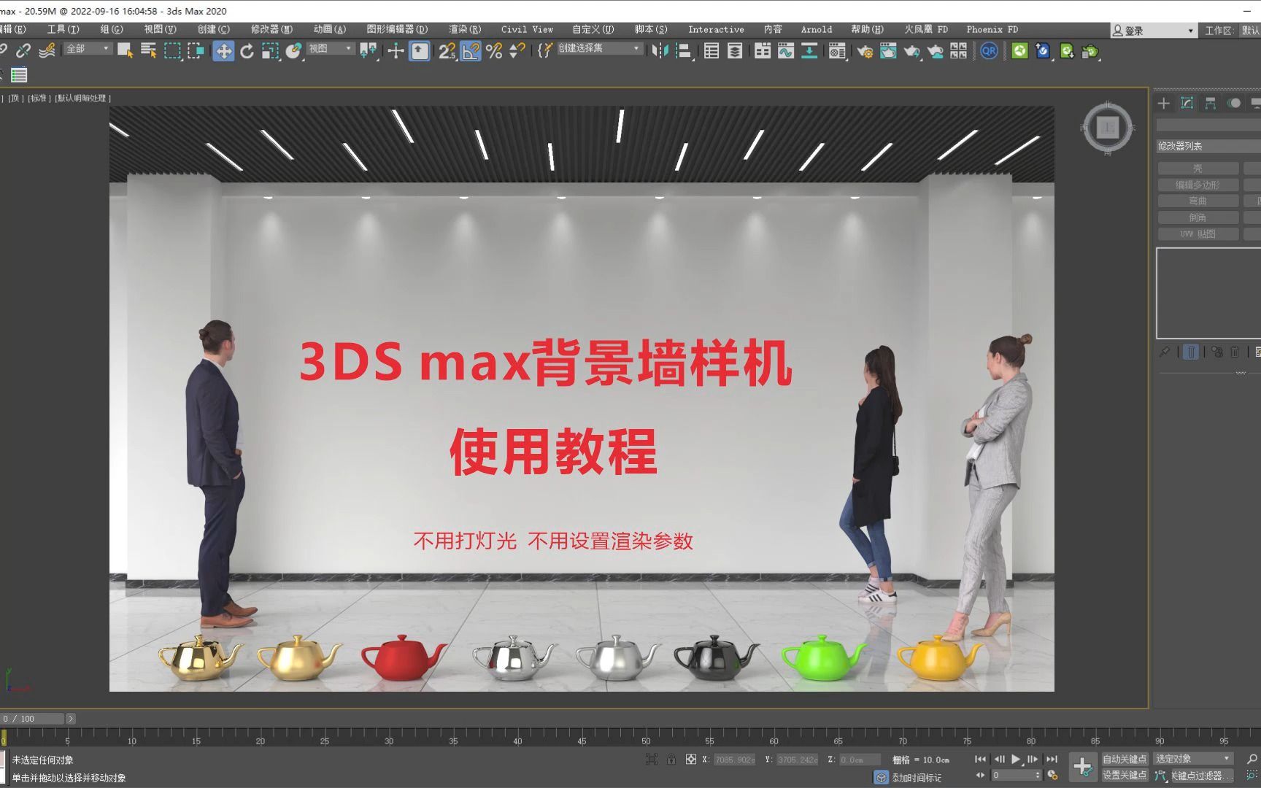The image size is (1261, 788).
Task: Click Use Pivot Point Center icon
Action: pyautogui.click(x=369, y=50)
